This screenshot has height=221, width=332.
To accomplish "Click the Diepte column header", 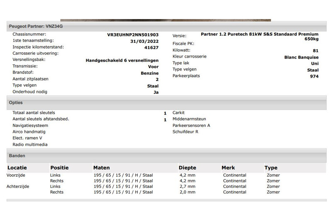I will 187,168.
